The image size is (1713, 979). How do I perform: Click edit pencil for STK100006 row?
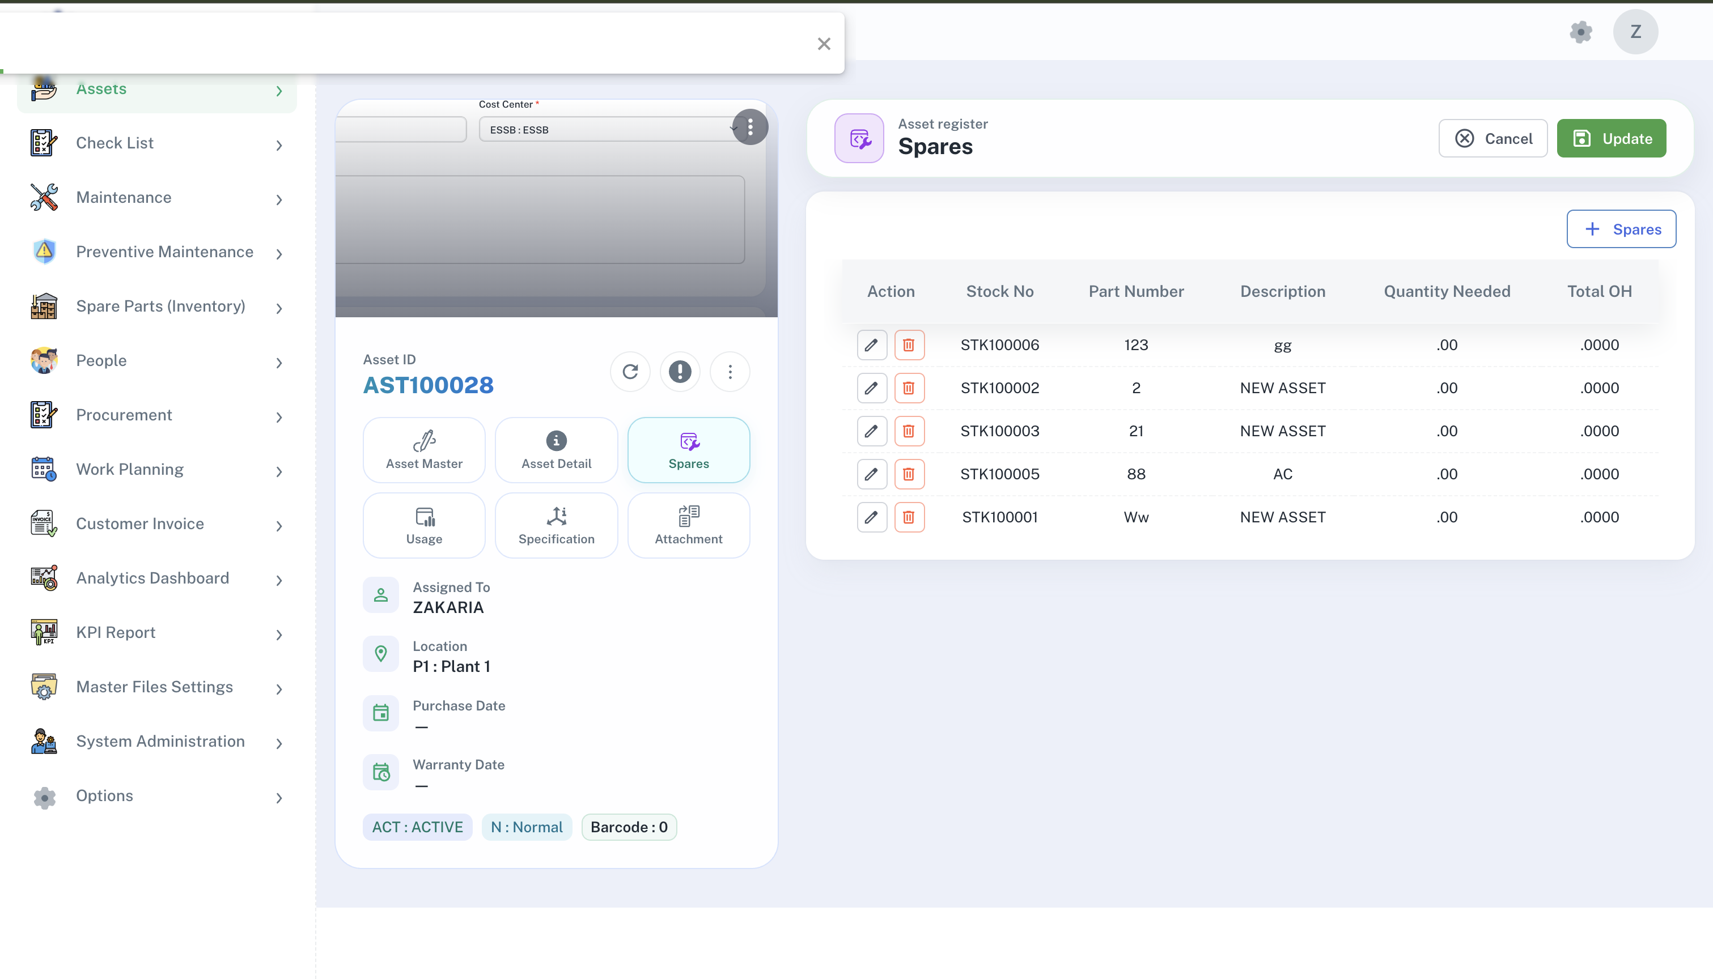click(x=872, y=345)
